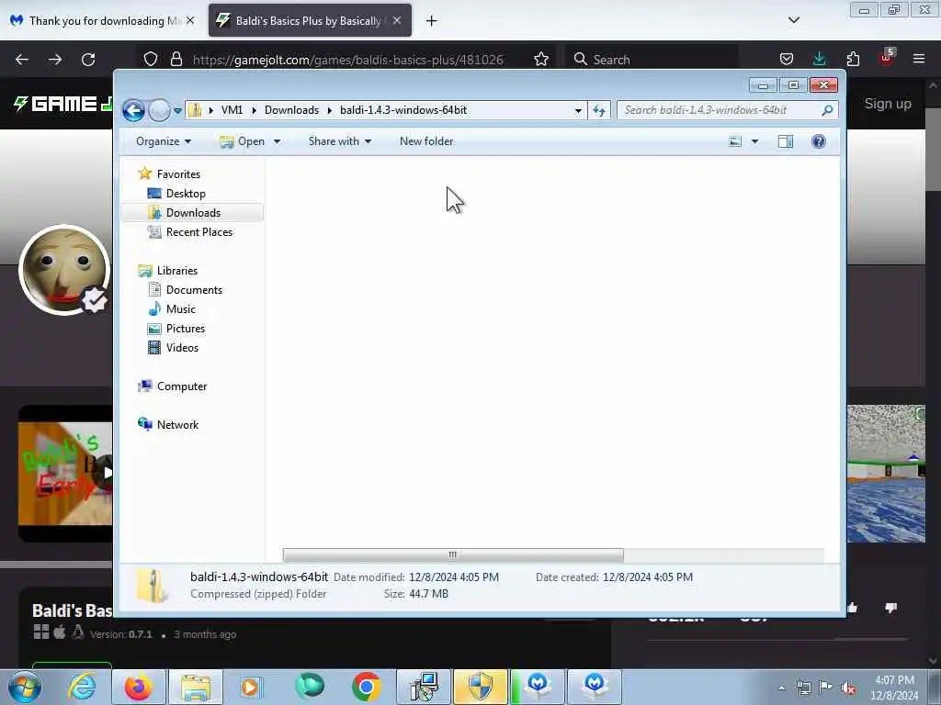
Task: Click New folder button
Action: pyautogui.click(x=426, y=141)
